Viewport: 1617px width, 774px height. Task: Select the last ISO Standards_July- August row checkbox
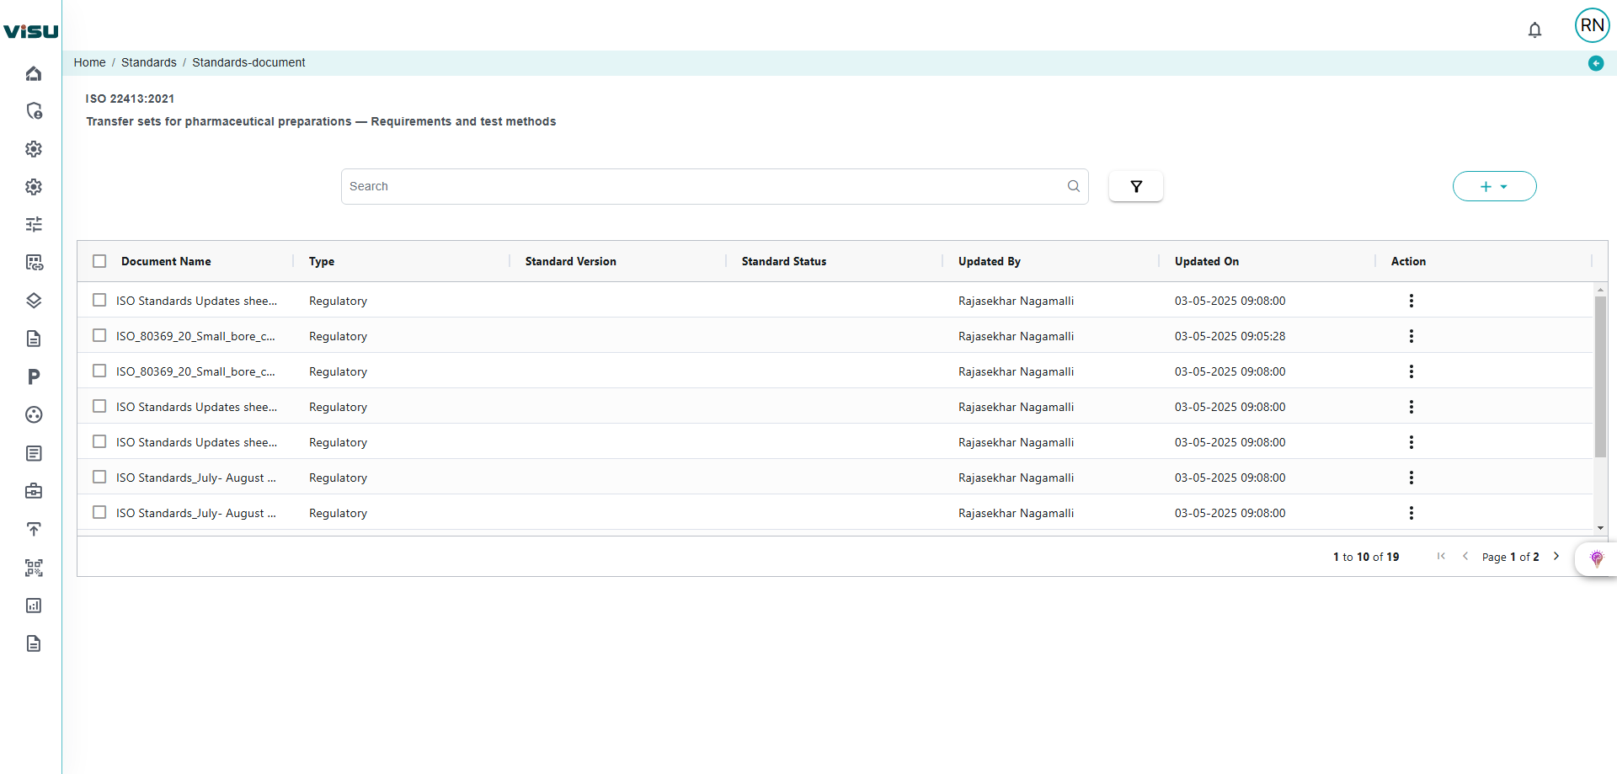(99, 513)
